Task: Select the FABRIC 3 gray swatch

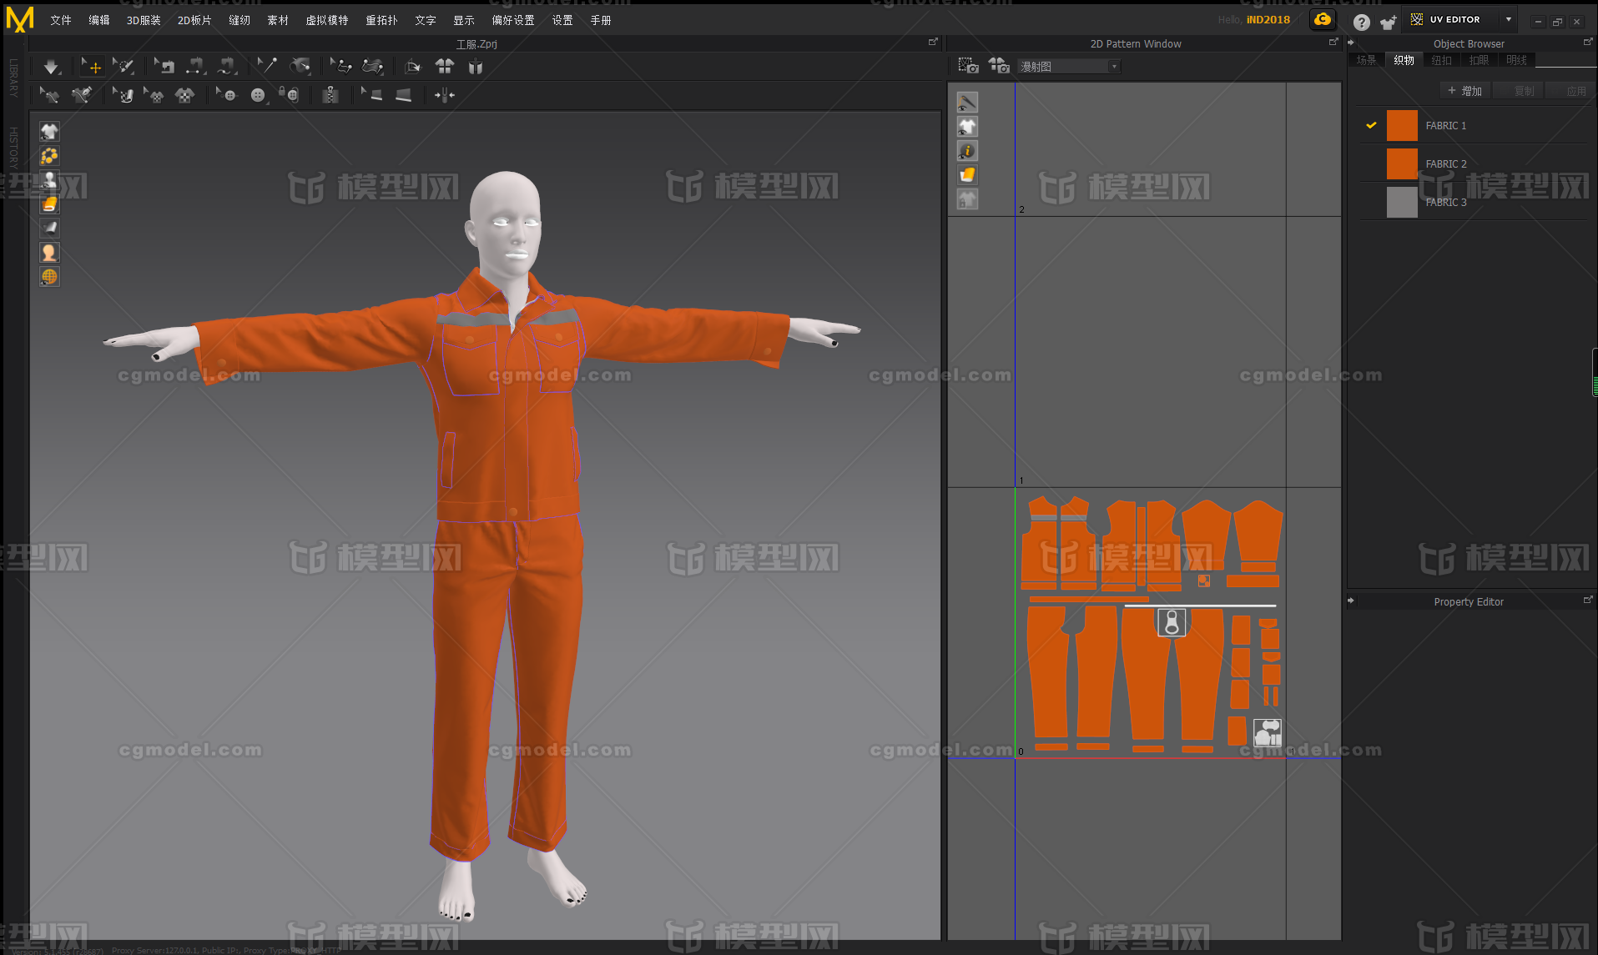Action: pos(1402,202)
